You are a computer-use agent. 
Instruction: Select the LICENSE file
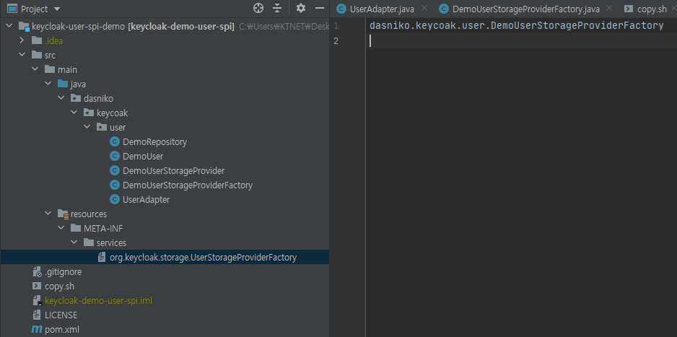(61, 315)
